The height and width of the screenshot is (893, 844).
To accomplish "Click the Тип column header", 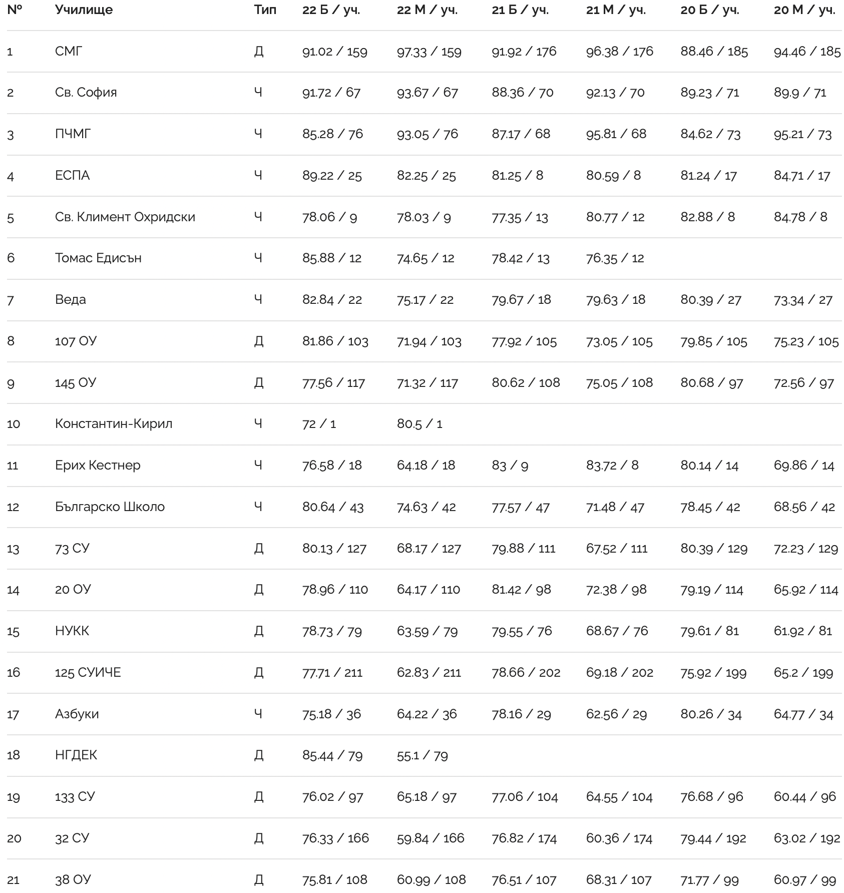I will click(x=265, y=10).
